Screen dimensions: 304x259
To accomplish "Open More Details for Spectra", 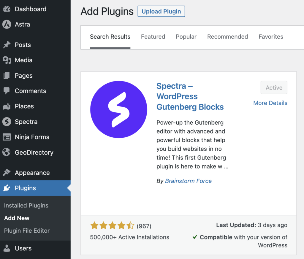I will pyautogui.click(x=270, y=103).
